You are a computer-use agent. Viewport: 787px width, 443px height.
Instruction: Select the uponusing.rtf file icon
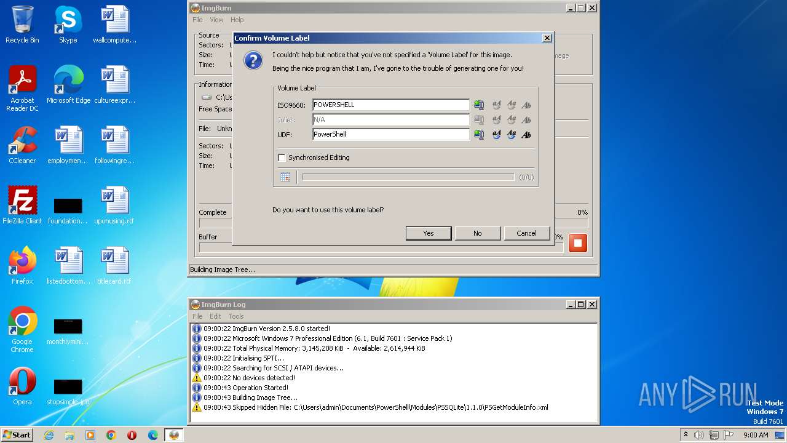point(114,206)
